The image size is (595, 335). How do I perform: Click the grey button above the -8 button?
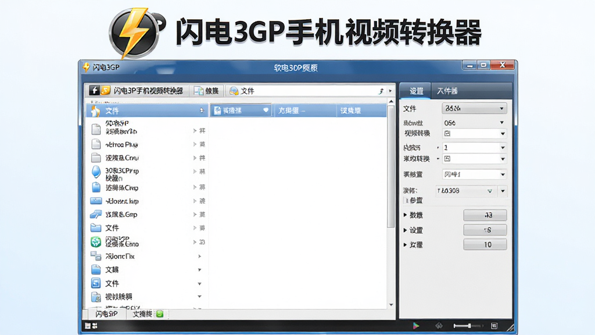485,215
